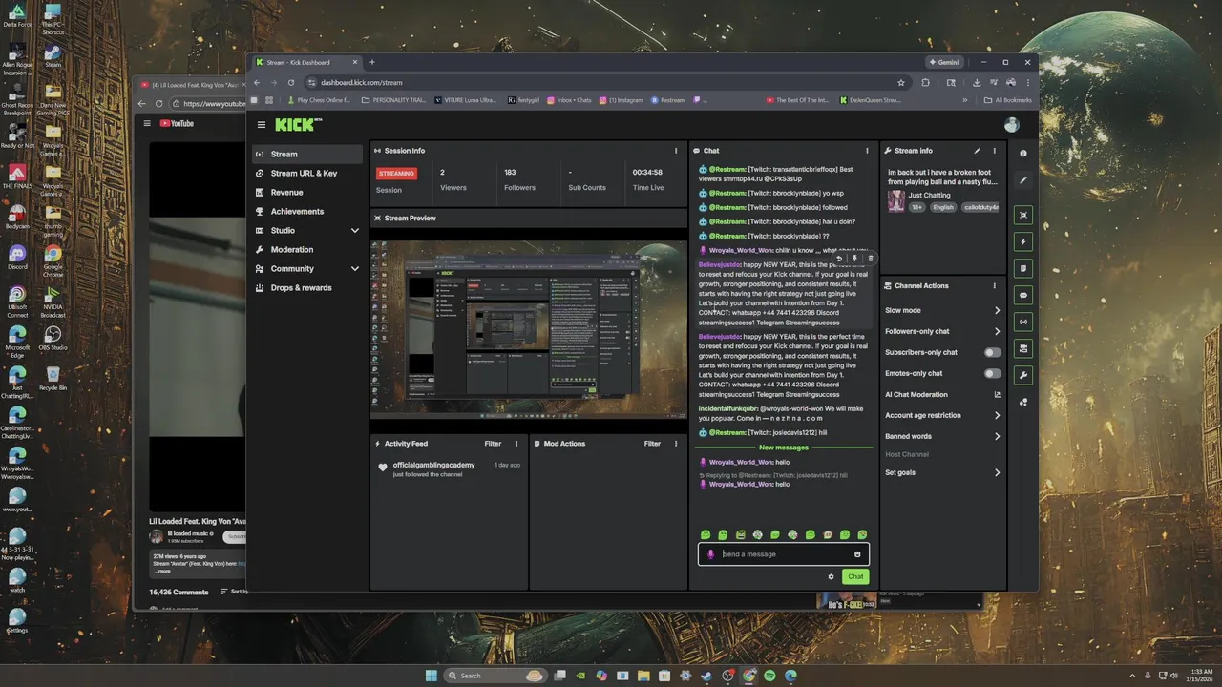
Task: Open Stream URL & Key in sidebar
Action: [x=307, y=173]
